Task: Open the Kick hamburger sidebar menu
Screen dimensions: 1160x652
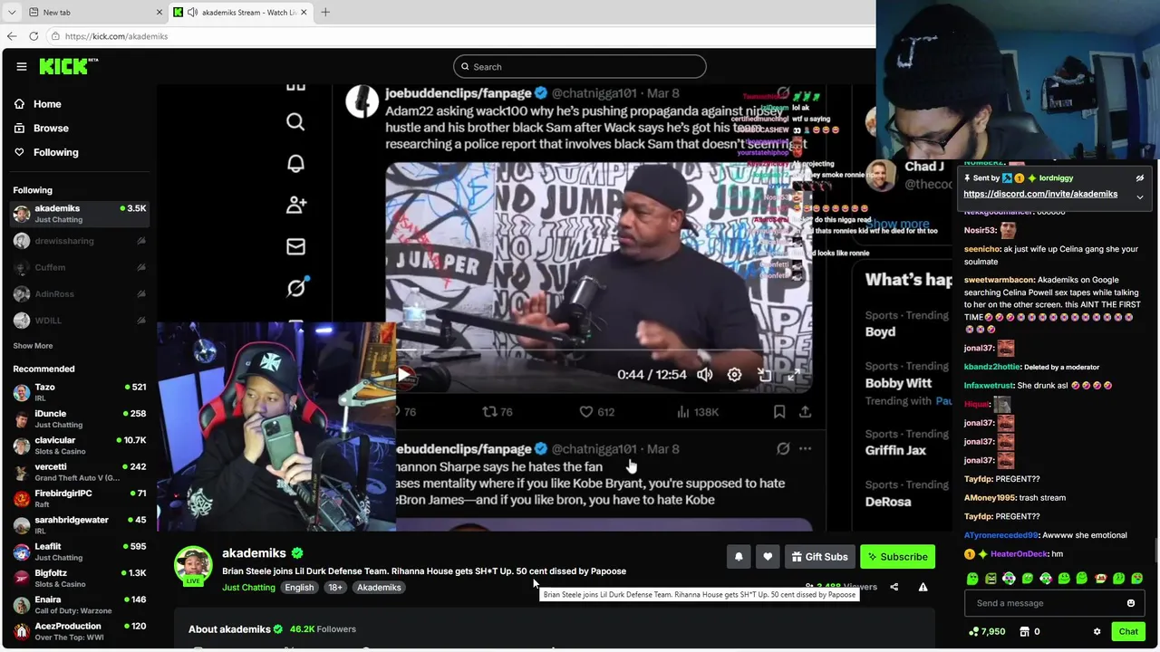Action: tap(21, 66)
